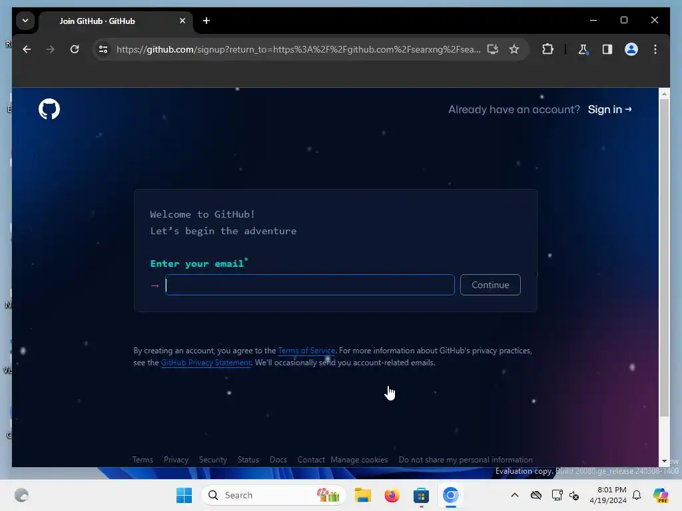Show hidden system tray icons
The image size is (682, 511).
point(515,495)
